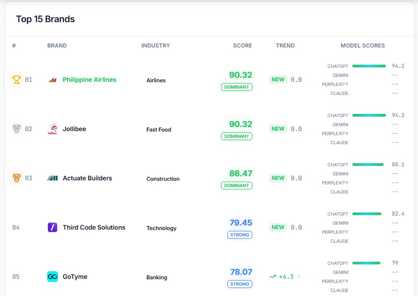
Task: Click Philippine Airlines ChatGPT score bar
Action: [369, 66]
